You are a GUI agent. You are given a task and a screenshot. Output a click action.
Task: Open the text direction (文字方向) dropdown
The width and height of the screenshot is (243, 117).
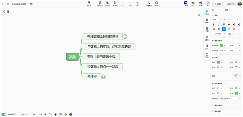(219, 34)
